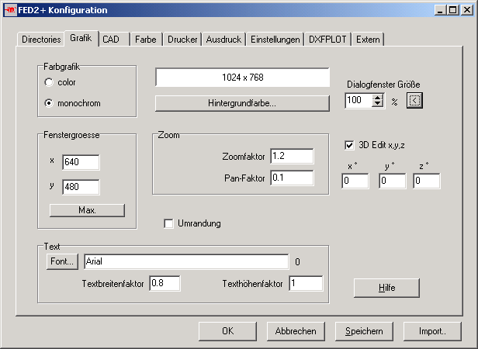Switch to the Farbe tab

146,40
